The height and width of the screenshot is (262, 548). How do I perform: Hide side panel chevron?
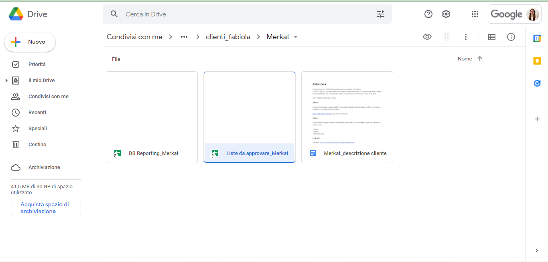point(537,250)
